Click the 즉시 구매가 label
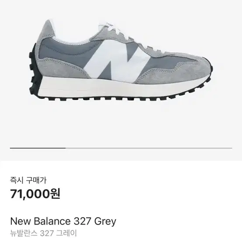This screenshot has width=242, height=242. click(x=28, y=180)
